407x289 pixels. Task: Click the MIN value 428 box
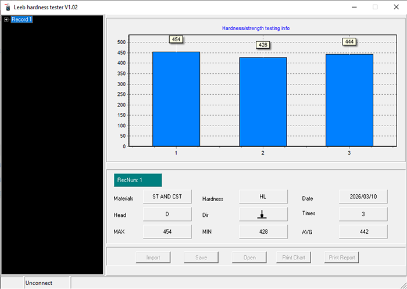(x=262, y=231)
